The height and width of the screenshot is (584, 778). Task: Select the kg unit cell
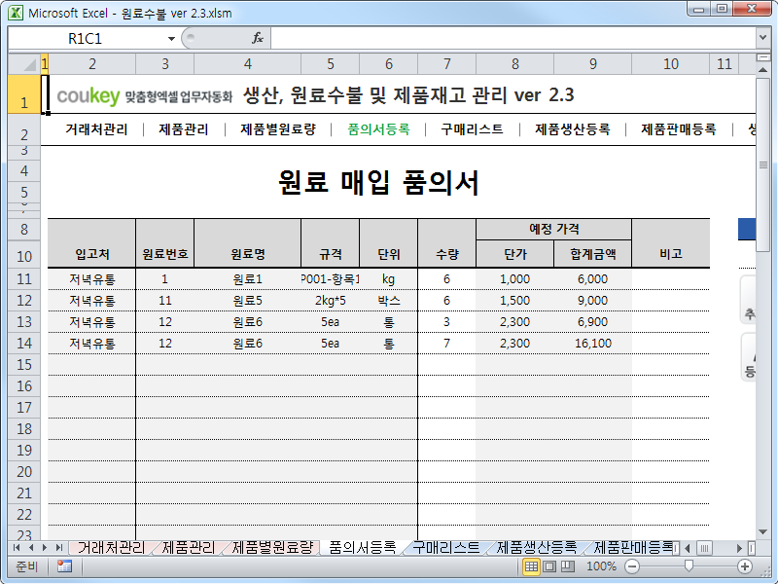[x=388, y=279]
